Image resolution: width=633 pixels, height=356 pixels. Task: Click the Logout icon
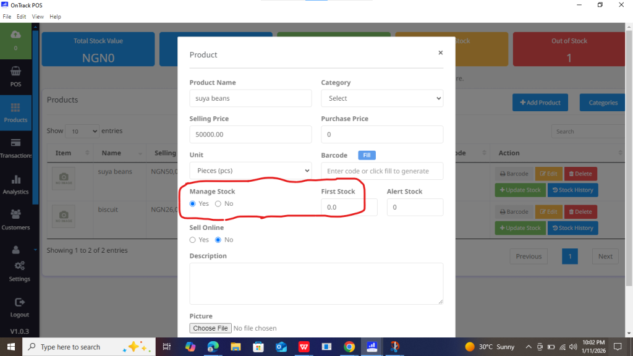click(x=19, y=303)
